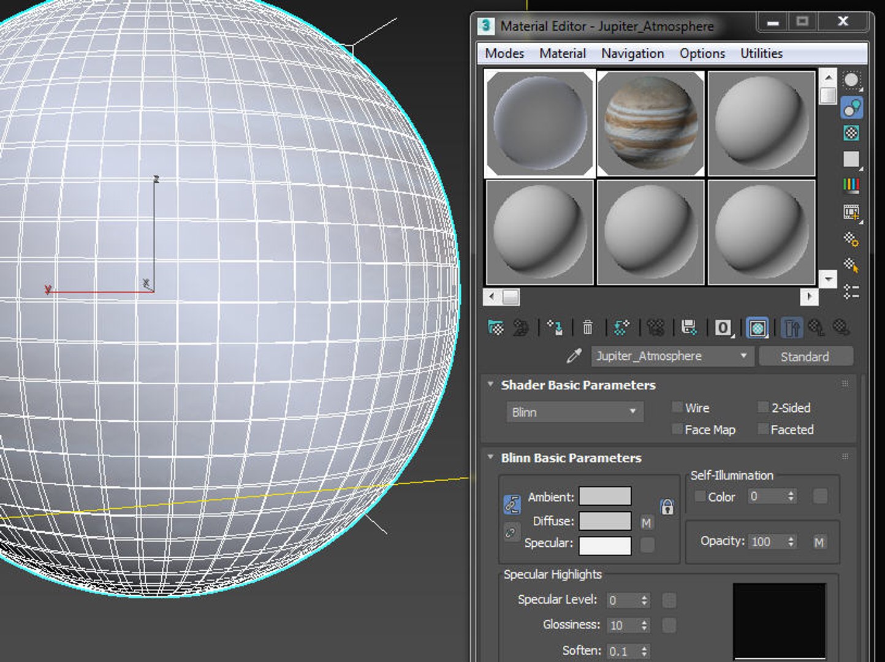Open the Navigation menu
Screen dimensions: 885x662
[x=632, y=53]
